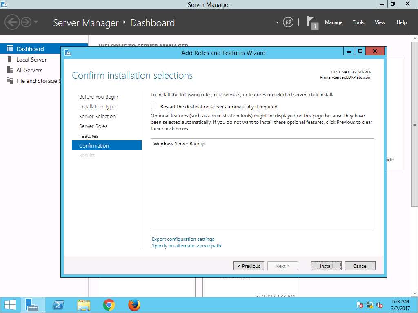Viewport: 418px width, 313px height.
Task: Click the Install button in the wizard
Action: pos(326,266)
